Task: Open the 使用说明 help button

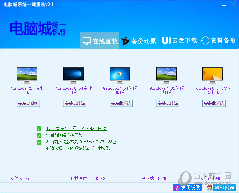Action: point(188,187)
